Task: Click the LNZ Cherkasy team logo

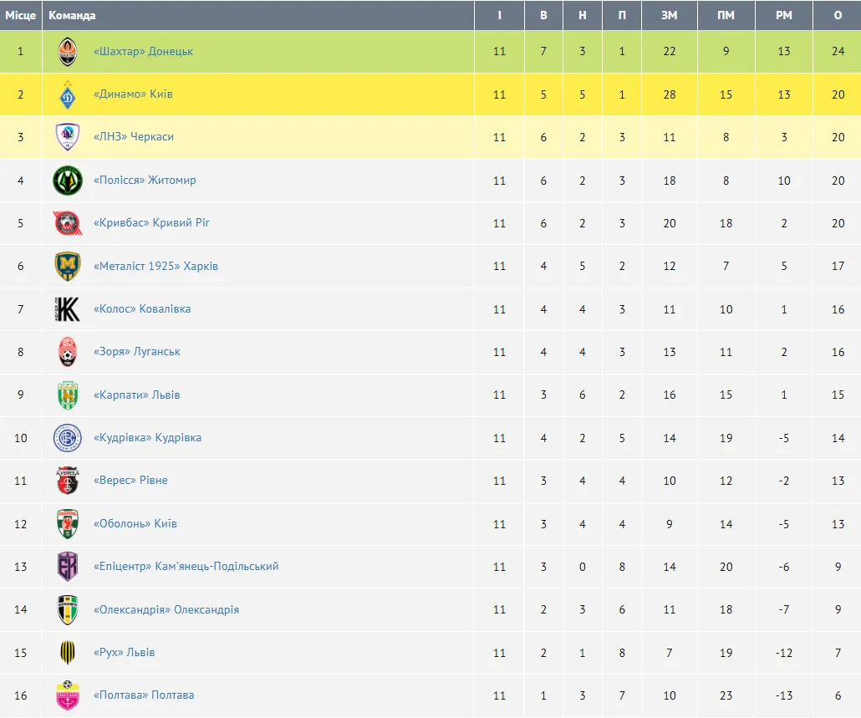Action: coord(68,137)
